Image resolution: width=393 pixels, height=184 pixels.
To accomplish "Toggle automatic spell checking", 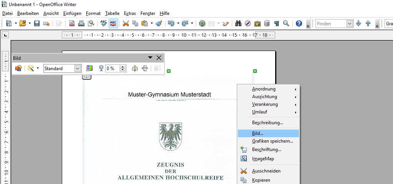I will pos(113,23).
